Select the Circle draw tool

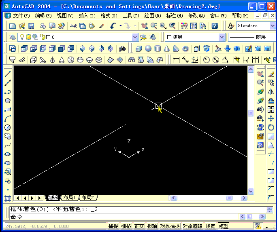[8, 127]
